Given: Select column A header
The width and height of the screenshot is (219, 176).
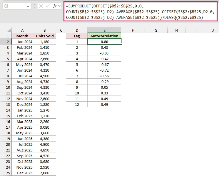Looking at the screenshot, I should tap(22, 30).
